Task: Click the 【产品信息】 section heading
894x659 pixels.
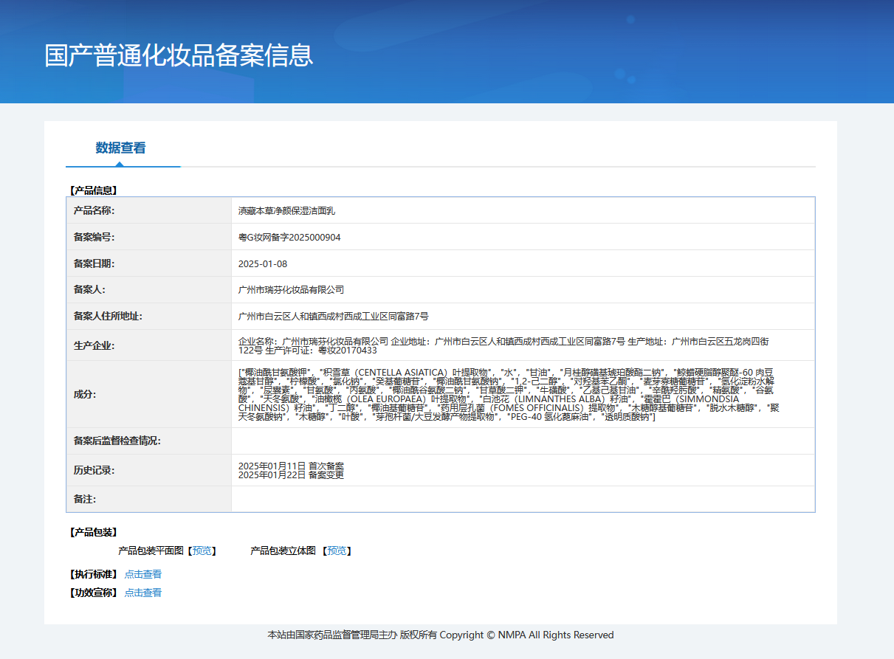Action: (x=93, y=190)
